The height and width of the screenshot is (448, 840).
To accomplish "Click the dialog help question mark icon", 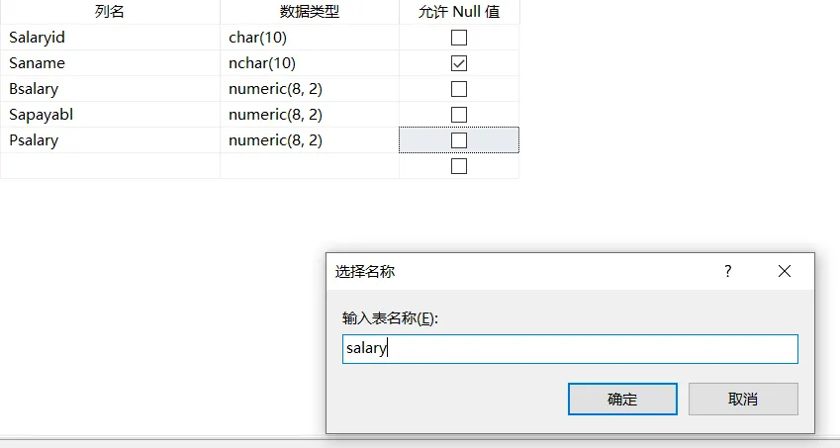I will (728, 271).
